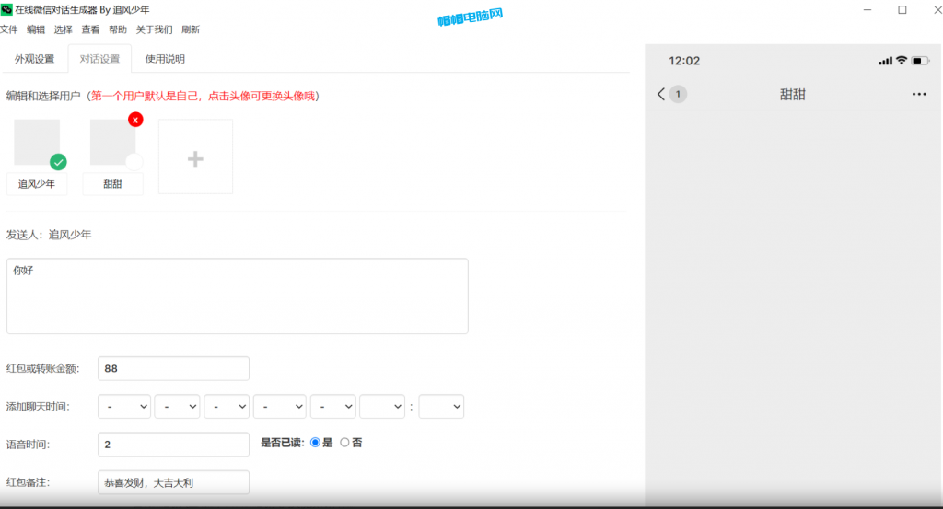The height and width of the screenshot is (509, 943).
Task: Open the three-dot menu in phone preview
Action: pyautogui.click(x=919, y=94)
